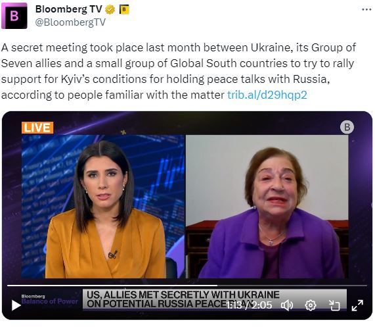Click the 1:13 / 2:05 time display
Viewport: 375px width, 327px height.
pyautogui.click(x=249, y=305)
